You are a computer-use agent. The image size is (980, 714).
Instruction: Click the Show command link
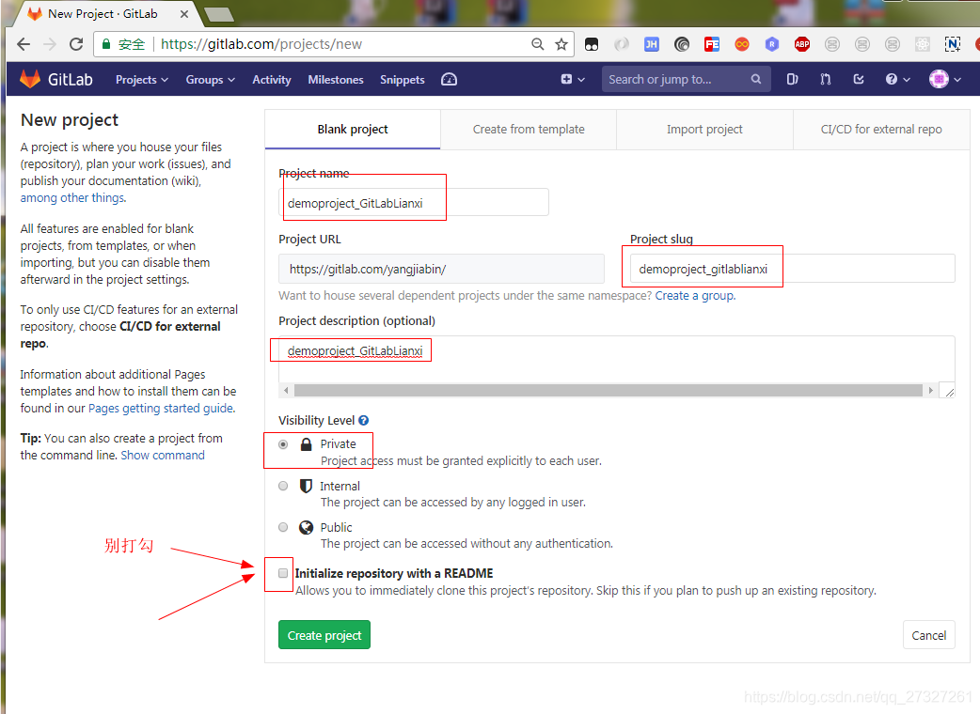coord(163,455)
